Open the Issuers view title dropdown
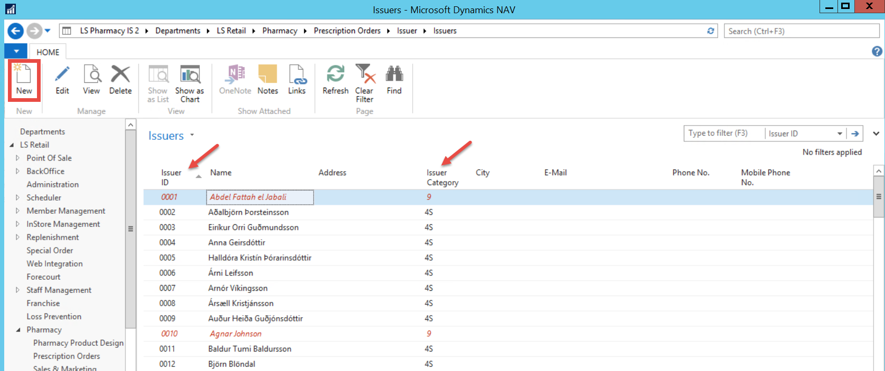Viewport: 885px width, 371px height. click(x=192, y=135)
